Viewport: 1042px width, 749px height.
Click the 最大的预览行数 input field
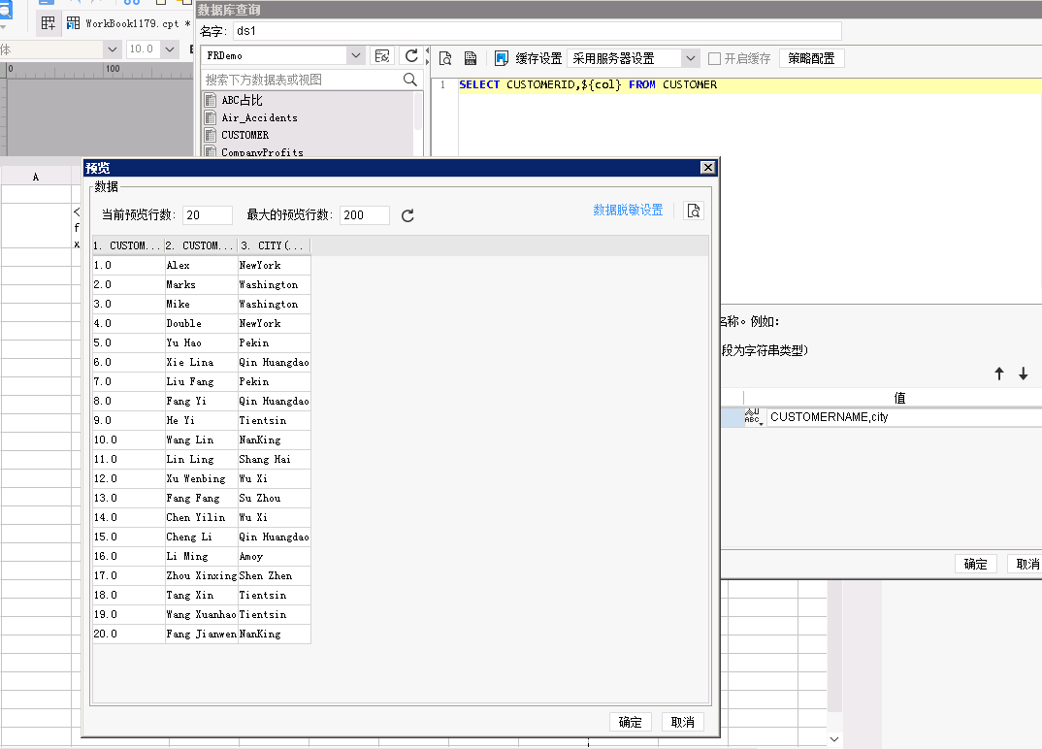(x=365, y=215)
